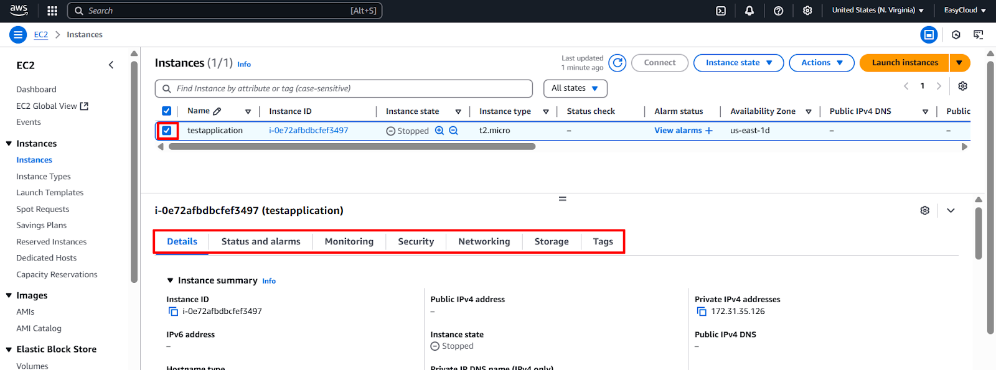Copy the private IPv4 address 172.31.35.126

702,312
